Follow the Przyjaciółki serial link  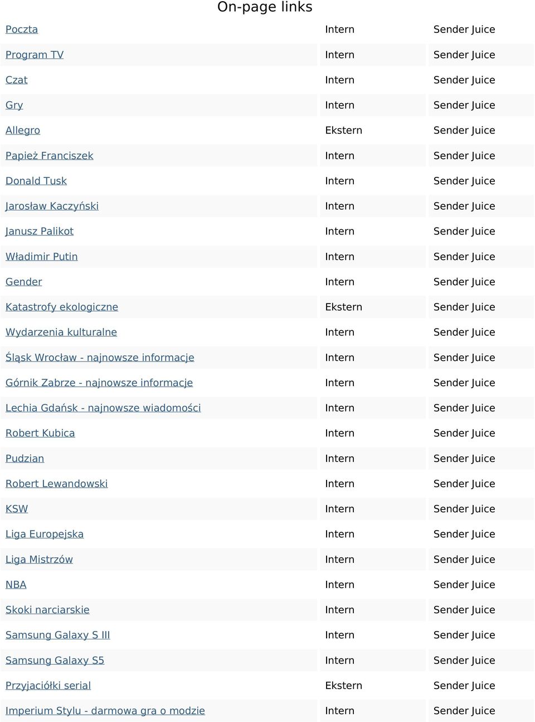coord(48,685)
